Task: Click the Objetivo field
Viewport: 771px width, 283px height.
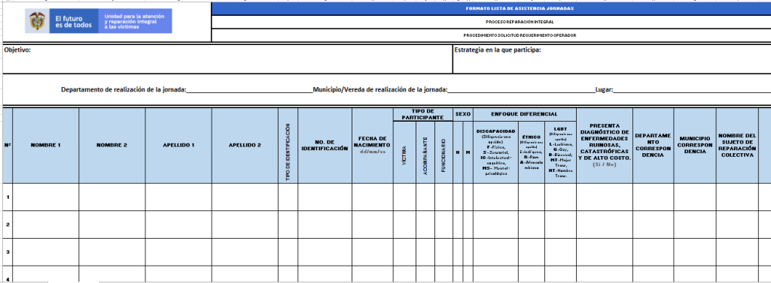Action: coord(227,59)
